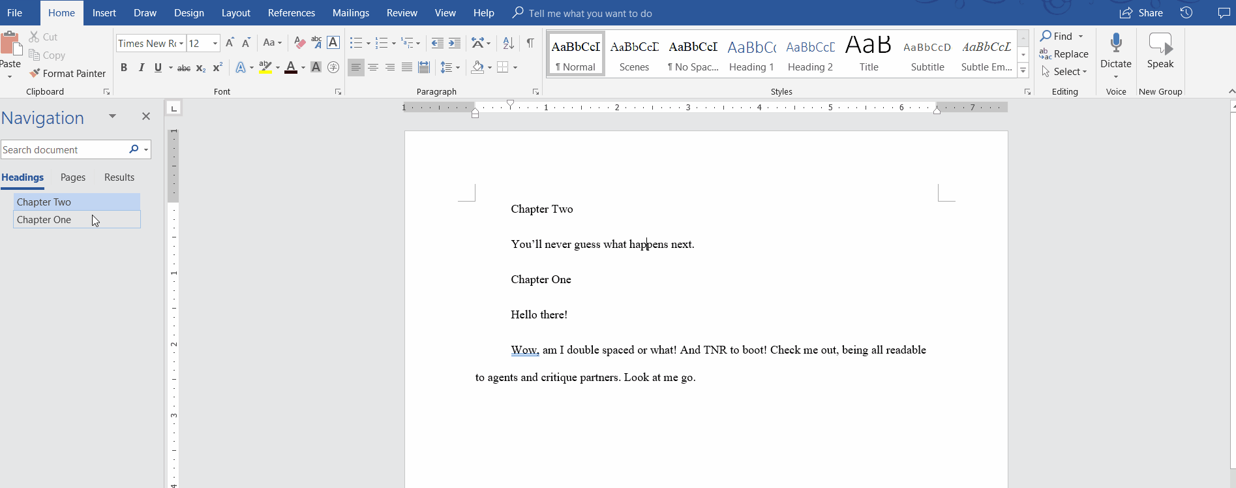Open version history clock icon
The width and height of the screenshot is (1236, 488).
coord(1186,13)
